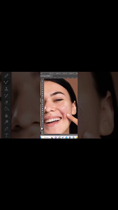Select the Lasso tool in center toolbar

(42, 85)
